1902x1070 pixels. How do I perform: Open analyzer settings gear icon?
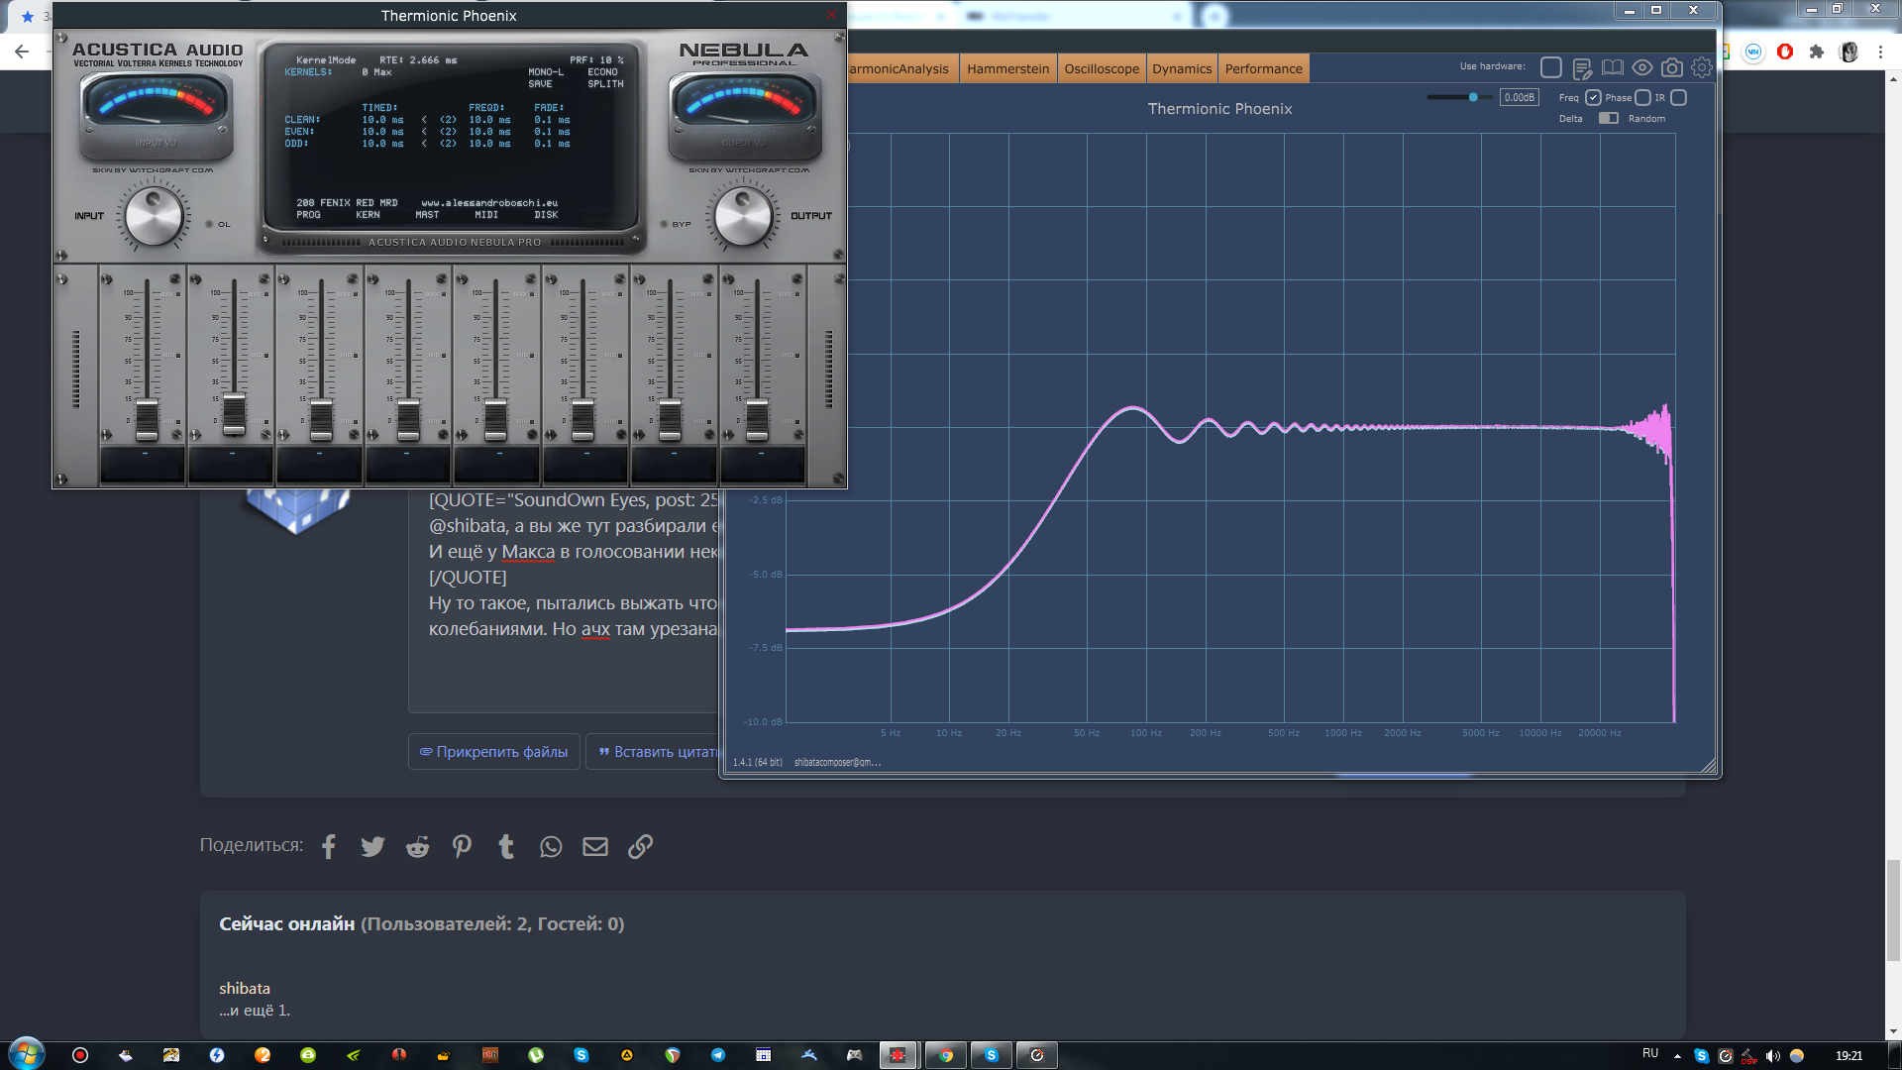(1702, 67)
